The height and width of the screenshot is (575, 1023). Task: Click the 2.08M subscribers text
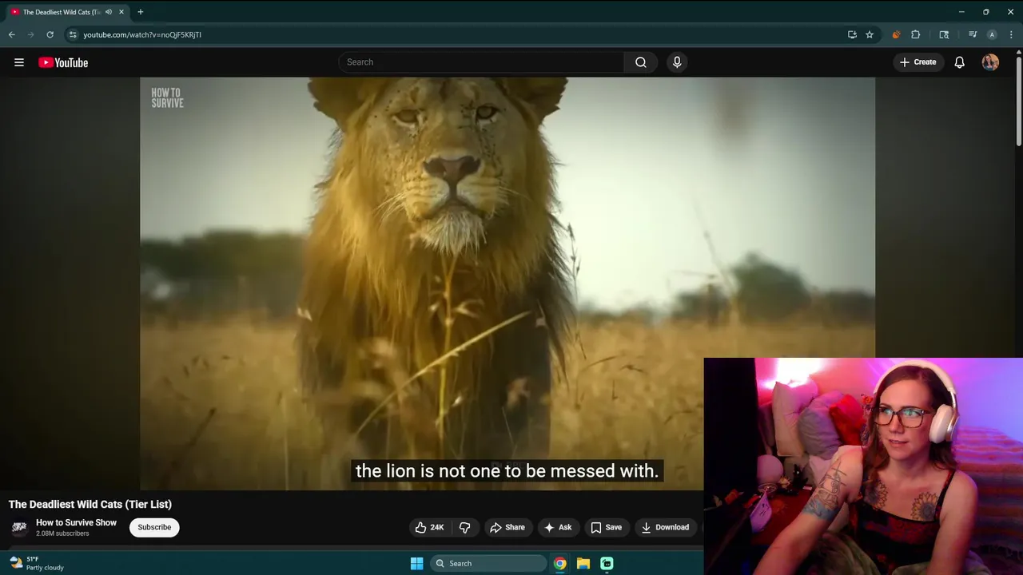[x=62, y=533]
